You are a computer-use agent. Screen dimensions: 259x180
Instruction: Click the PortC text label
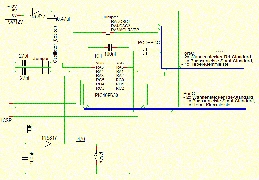(x=188, y=93)
